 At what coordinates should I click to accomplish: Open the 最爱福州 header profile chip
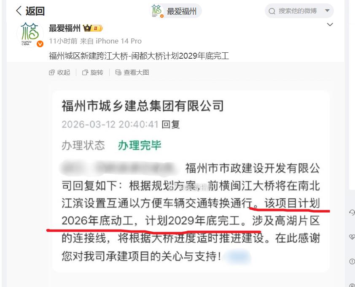[x=175, y=11]
